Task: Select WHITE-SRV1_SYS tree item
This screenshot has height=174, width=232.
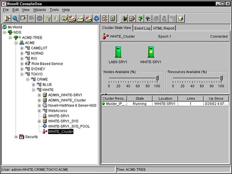Action: tap(63, 121)
